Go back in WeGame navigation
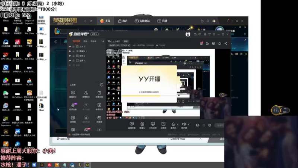 pyautogui.click(x=85, y=21)
